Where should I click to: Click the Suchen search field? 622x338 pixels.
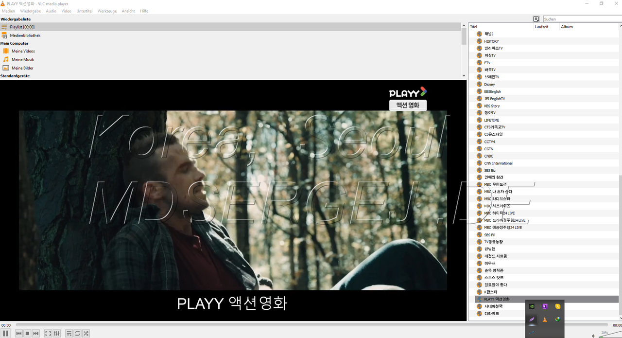pyautogui.click(x=582, y=19)
